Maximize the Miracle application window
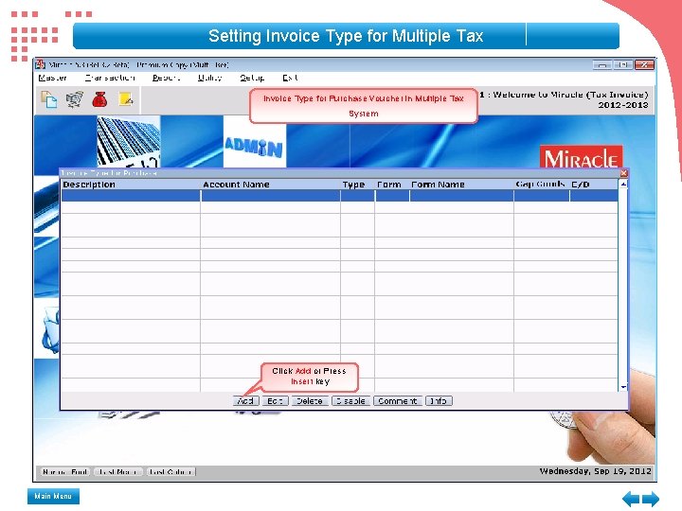This screenshot has height=511, width=682. (623, 64)
